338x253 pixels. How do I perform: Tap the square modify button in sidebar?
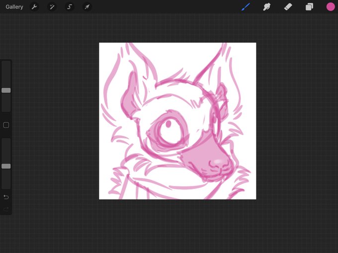[6, 125]
